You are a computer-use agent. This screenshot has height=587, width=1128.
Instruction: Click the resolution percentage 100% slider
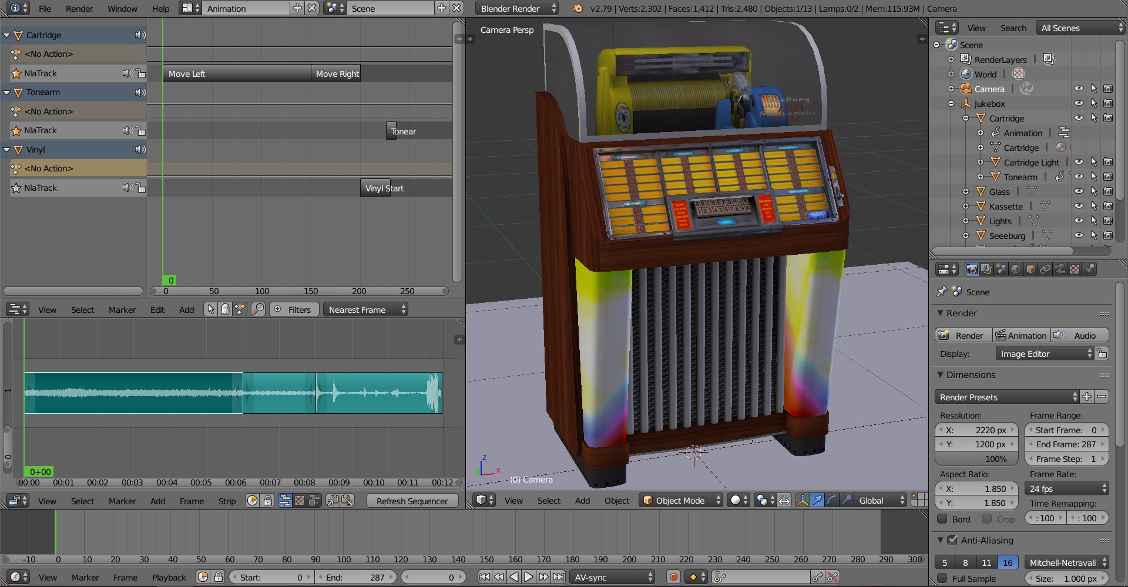[976, 459]
